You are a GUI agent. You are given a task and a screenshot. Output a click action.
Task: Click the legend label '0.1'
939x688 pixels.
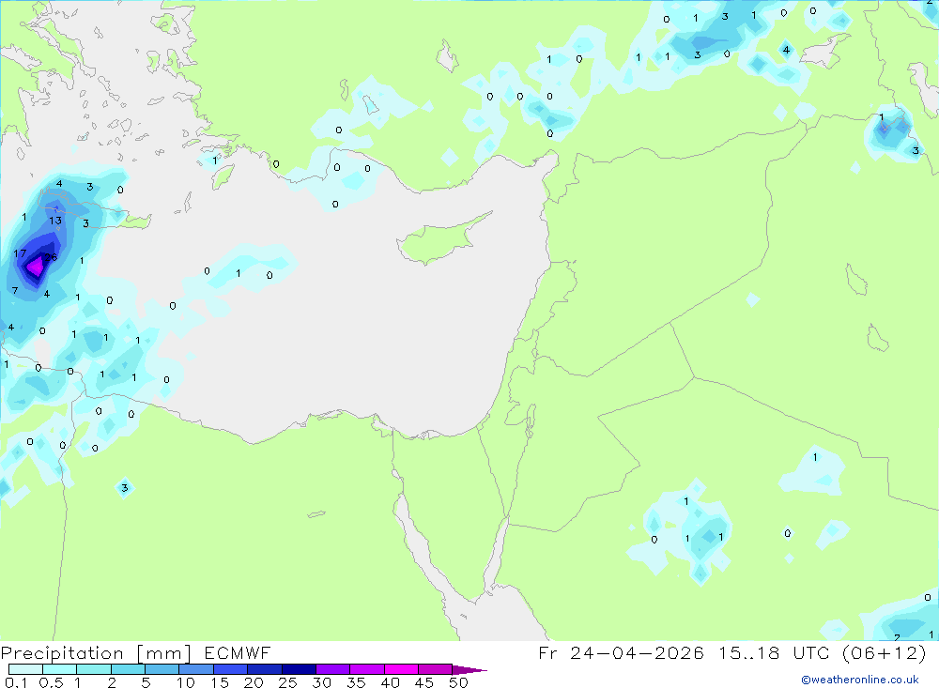(16, 682)
